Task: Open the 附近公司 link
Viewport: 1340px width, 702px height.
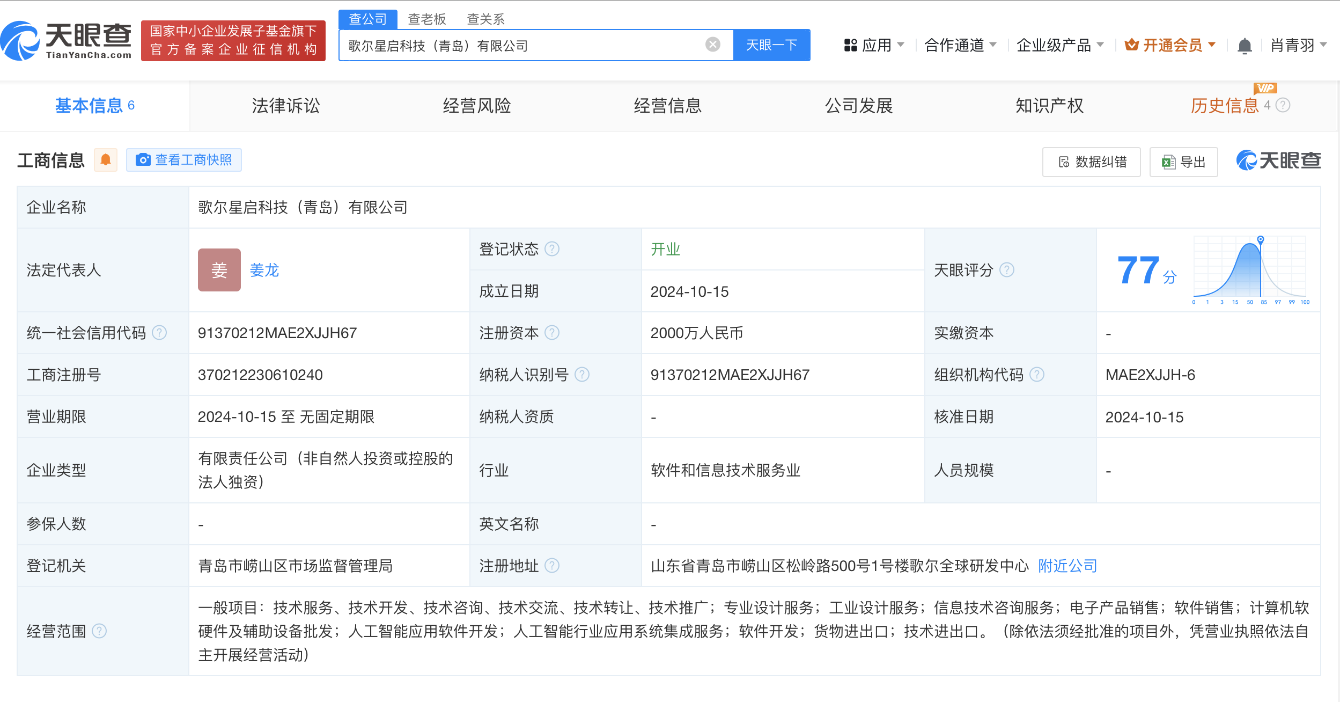Action: click(x=1067, y=566)
